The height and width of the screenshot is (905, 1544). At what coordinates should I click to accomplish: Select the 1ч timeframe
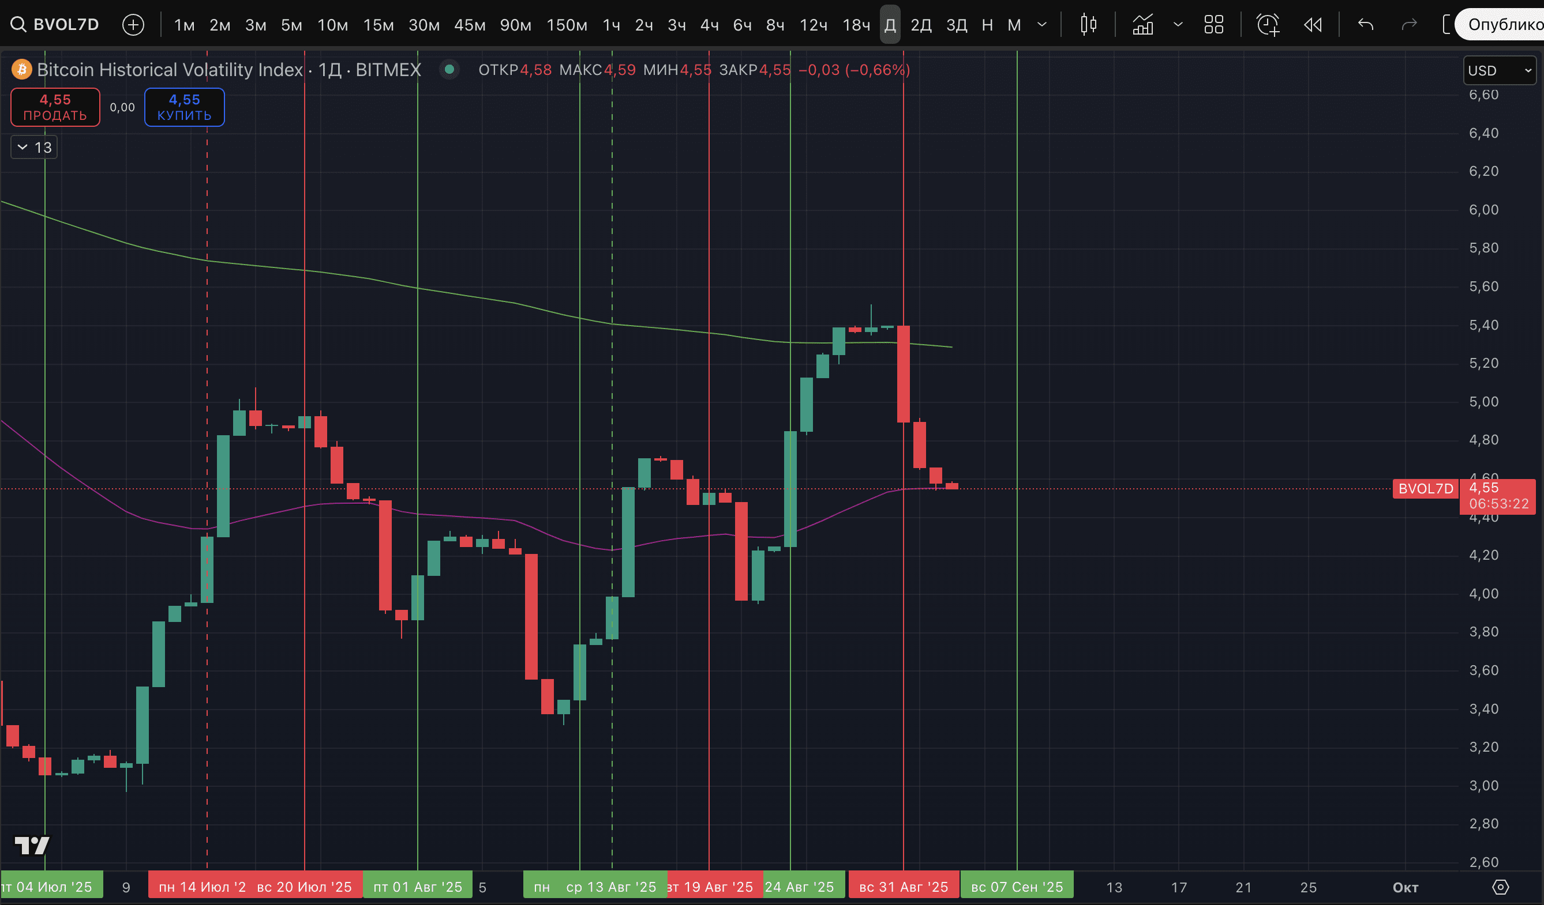tap(611, 24)
